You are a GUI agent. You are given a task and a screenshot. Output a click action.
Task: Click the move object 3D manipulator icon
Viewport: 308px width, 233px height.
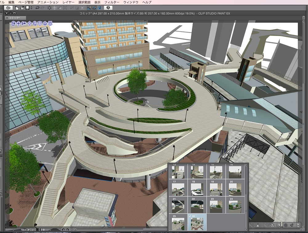pos(30,24)
